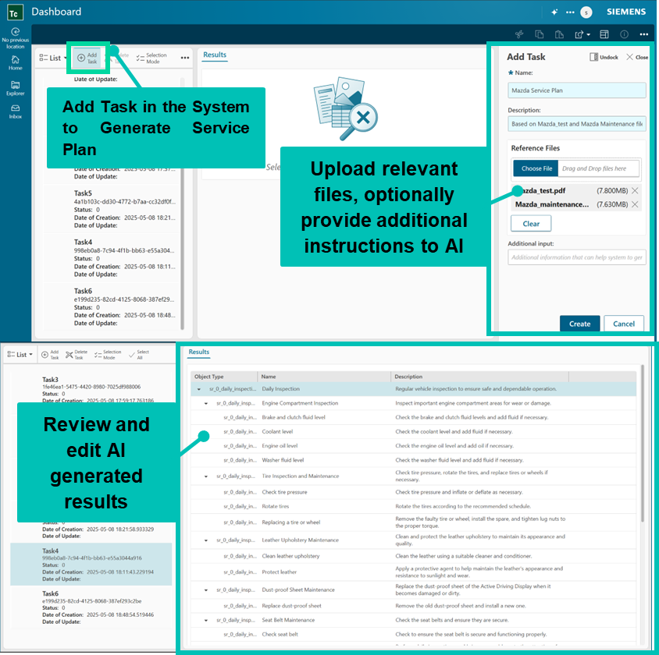Click the info icon in top-right toolbar
Image resolution: width=659 pixels, height=655 pixels.
[624, 34]
